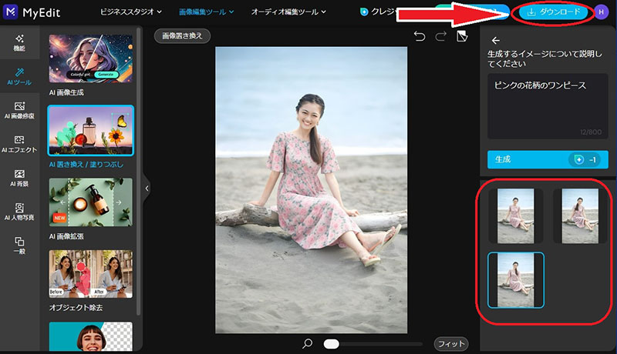Toggle the before/after compare icon

pos(462,36)
